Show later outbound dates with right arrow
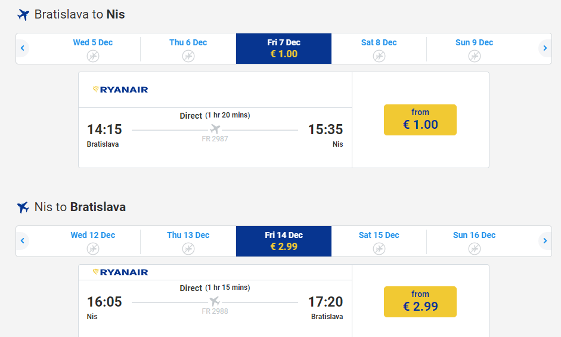 (x=545, y=48)
